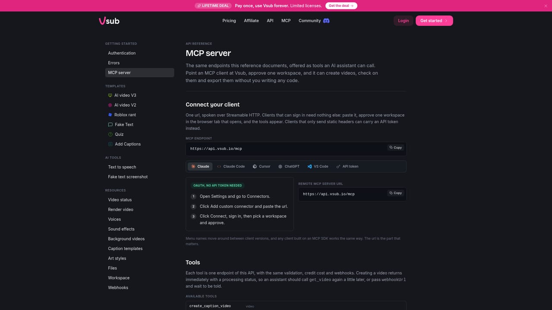The image size is (552, 310).
Task: Switch to the VS Code tab
Action: click(318, 166)
